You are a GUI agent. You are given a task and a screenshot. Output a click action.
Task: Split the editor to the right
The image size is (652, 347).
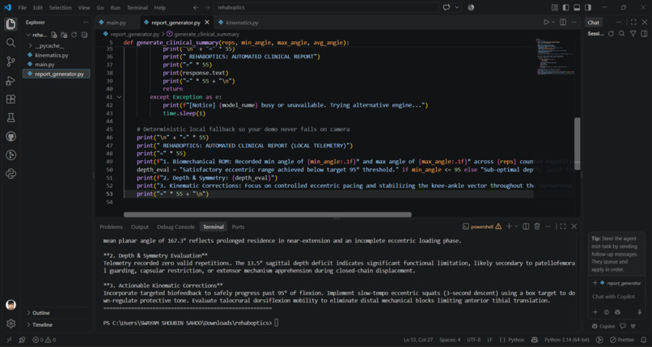coord(563,23)
